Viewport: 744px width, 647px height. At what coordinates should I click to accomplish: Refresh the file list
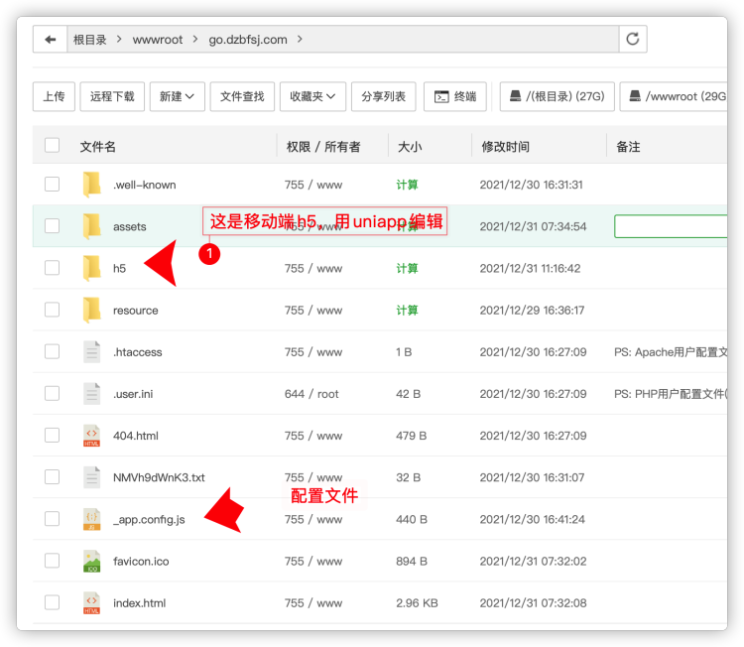633,39
